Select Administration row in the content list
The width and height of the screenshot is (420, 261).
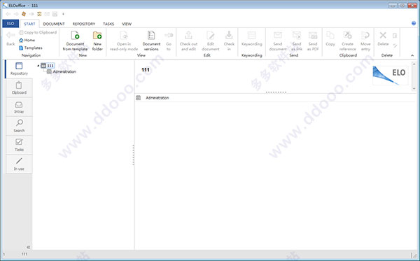(x=276, y=98)
